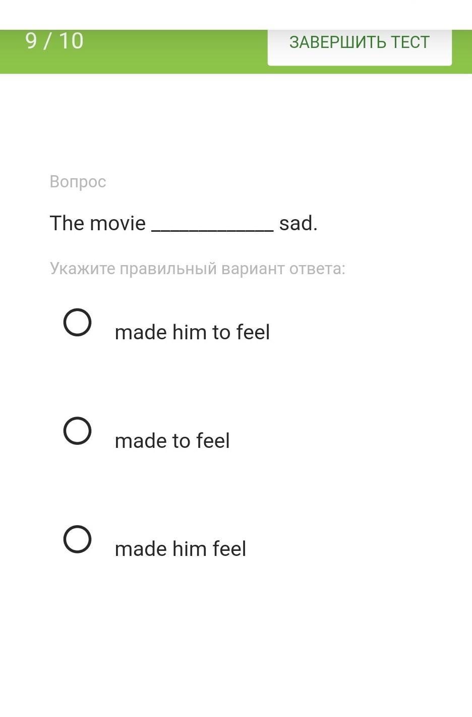This screenshot has height=717, width=472.
Task: Click the "made him to feel" answer text
Action: coord(192,332)
